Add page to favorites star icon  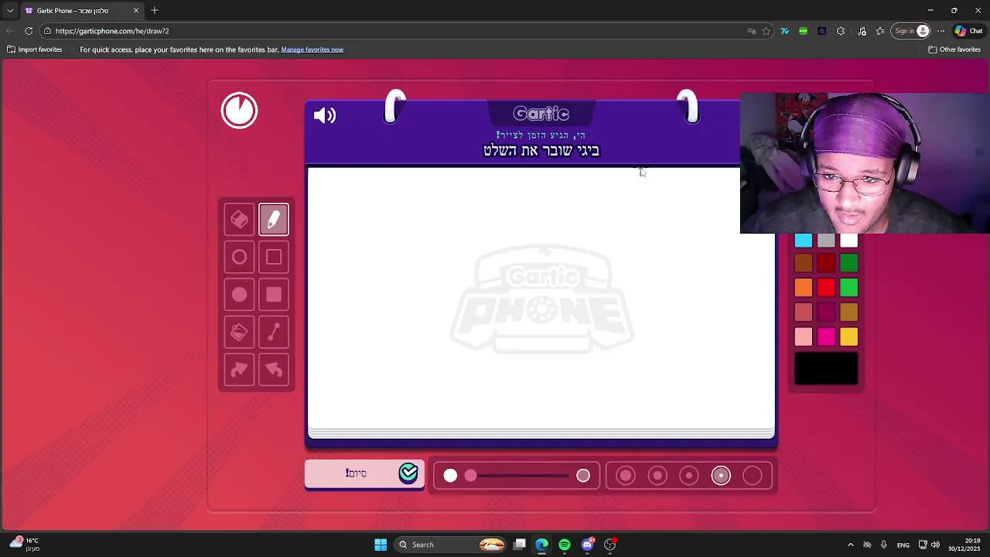766,31
